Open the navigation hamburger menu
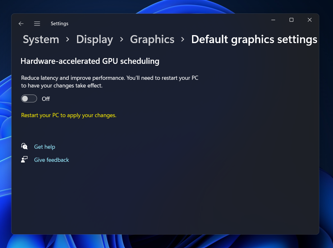Image resolution: width=333 pixels, height=248 pixels. [x=37, y=23]
